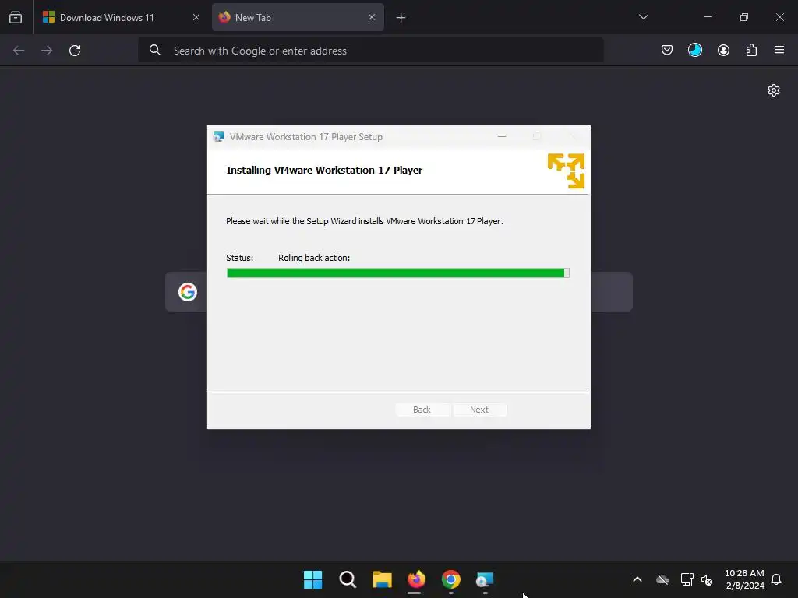798x598 pixels.
Task: Open network status tray icon
Action: pyautogui.click(x=687, y=579)
